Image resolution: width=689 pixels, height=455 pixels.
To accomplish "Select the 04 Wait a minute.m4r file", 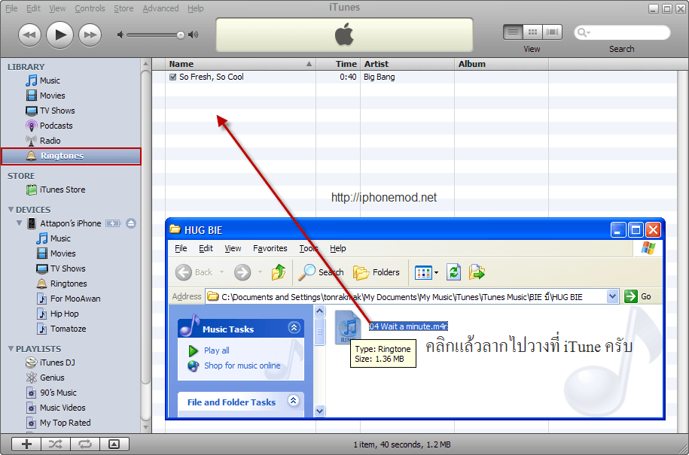I will pyautogui.click(x=408, y=326).
